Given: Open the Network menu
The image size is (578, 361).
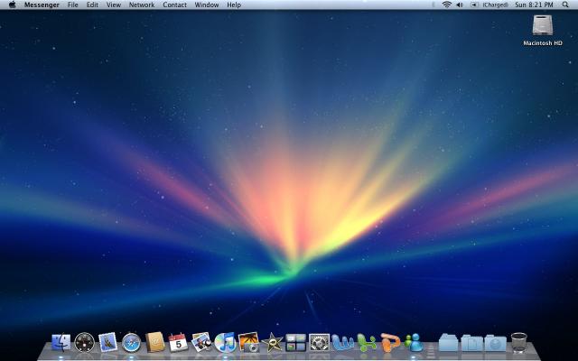Looking at the screenshot, I should [x=142, y=5].
